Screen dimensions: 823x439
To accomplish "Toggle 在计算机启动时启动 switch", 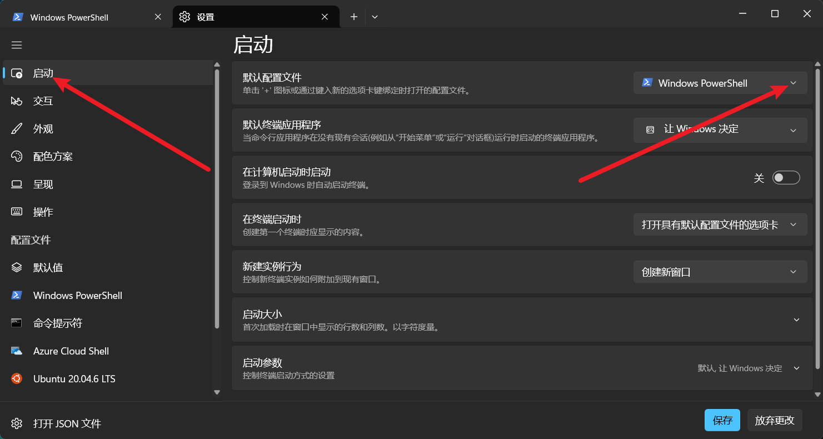I will [x=786, y=178].
